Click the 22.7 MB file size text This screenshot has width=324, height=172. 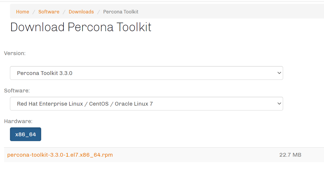click(290, 155)
